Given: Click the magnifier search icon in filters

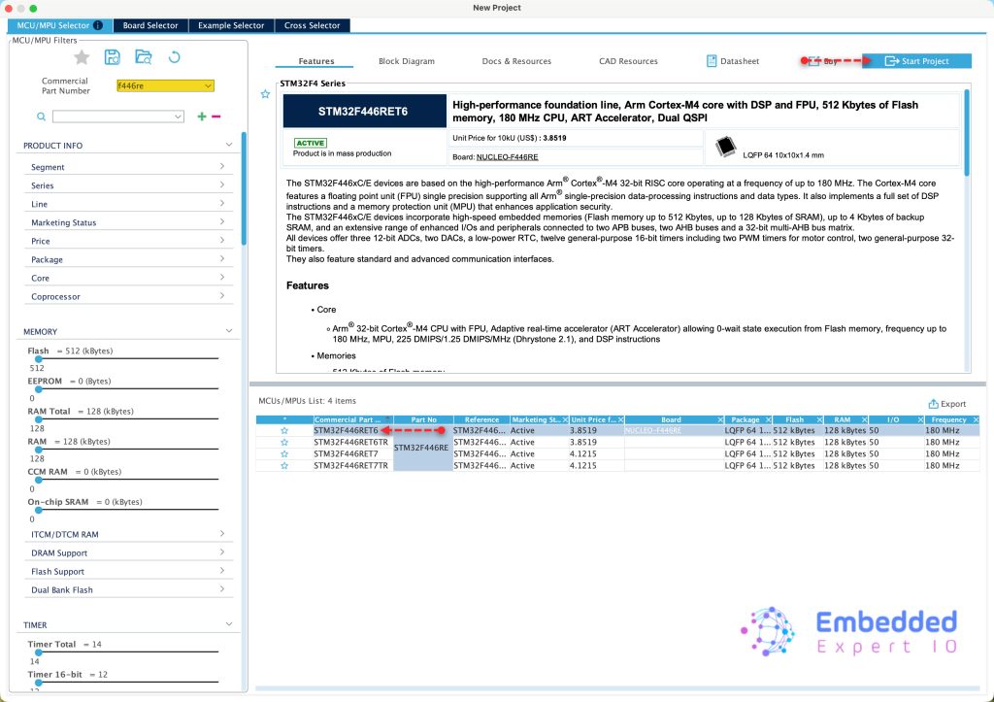Looking at the screenshot, I should [42, 117].
